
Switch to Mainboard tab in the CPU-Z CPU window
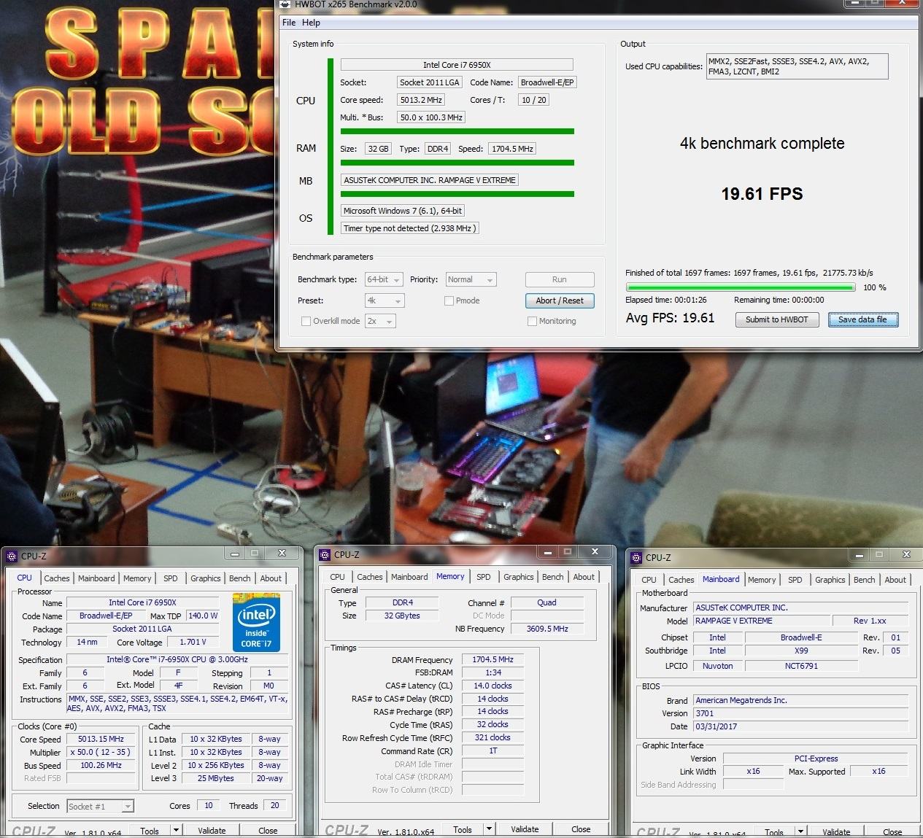96,578
